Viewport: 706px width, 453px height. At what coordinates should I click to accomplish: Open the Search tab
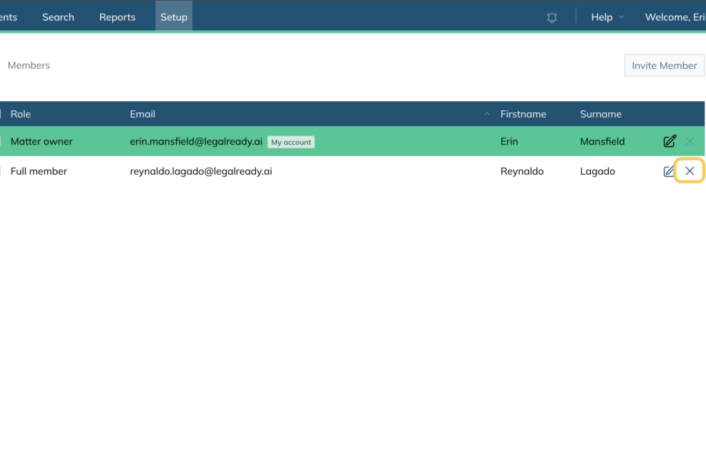point(58,17)
